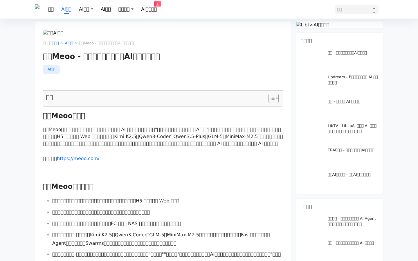Open the AI nav item between the dropdowns

tap(106, 9)
